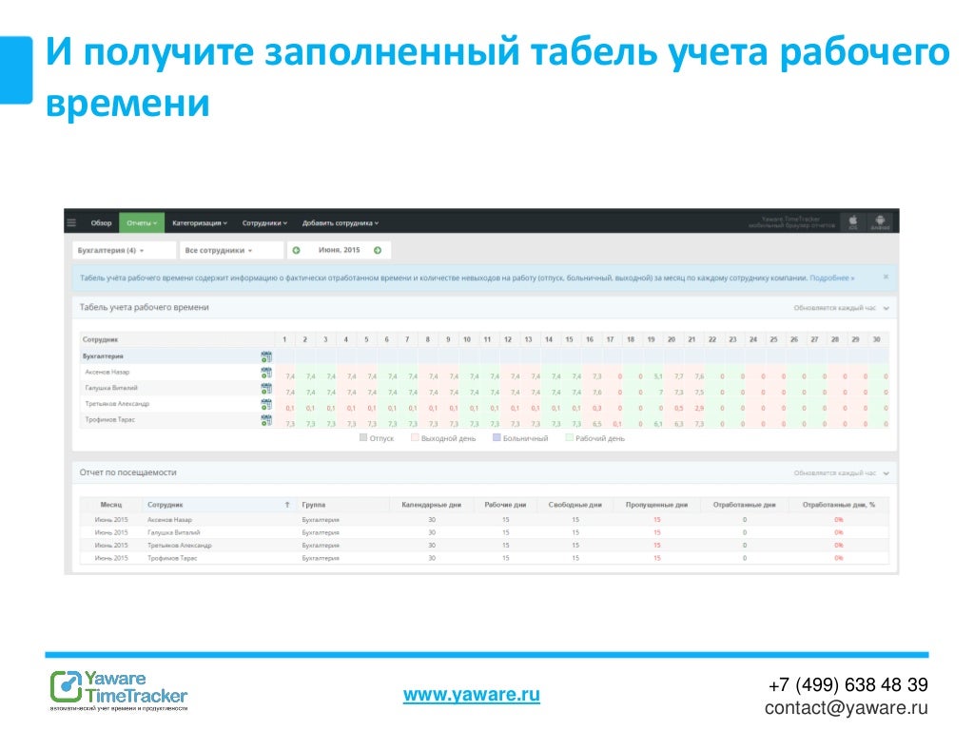This screenshot has height=730, width=974.
Task: Click the Android app icon
Action: [x=880, y=222]
